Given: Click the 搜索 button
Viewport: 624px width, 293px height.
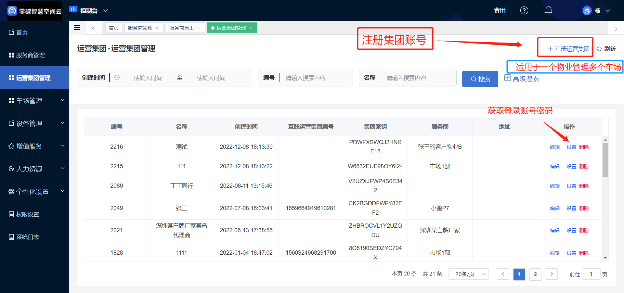Looking at the screenshot, I should point(480,79).
